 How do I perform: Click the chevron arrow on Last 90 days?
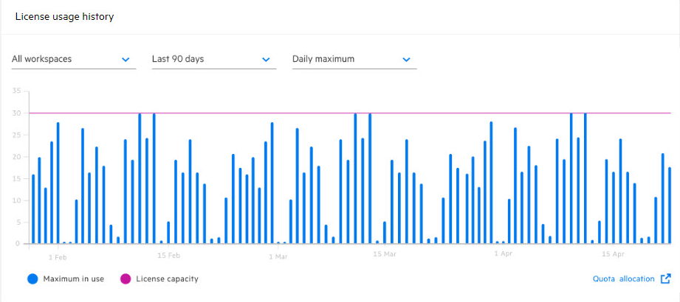coord(266,59)
